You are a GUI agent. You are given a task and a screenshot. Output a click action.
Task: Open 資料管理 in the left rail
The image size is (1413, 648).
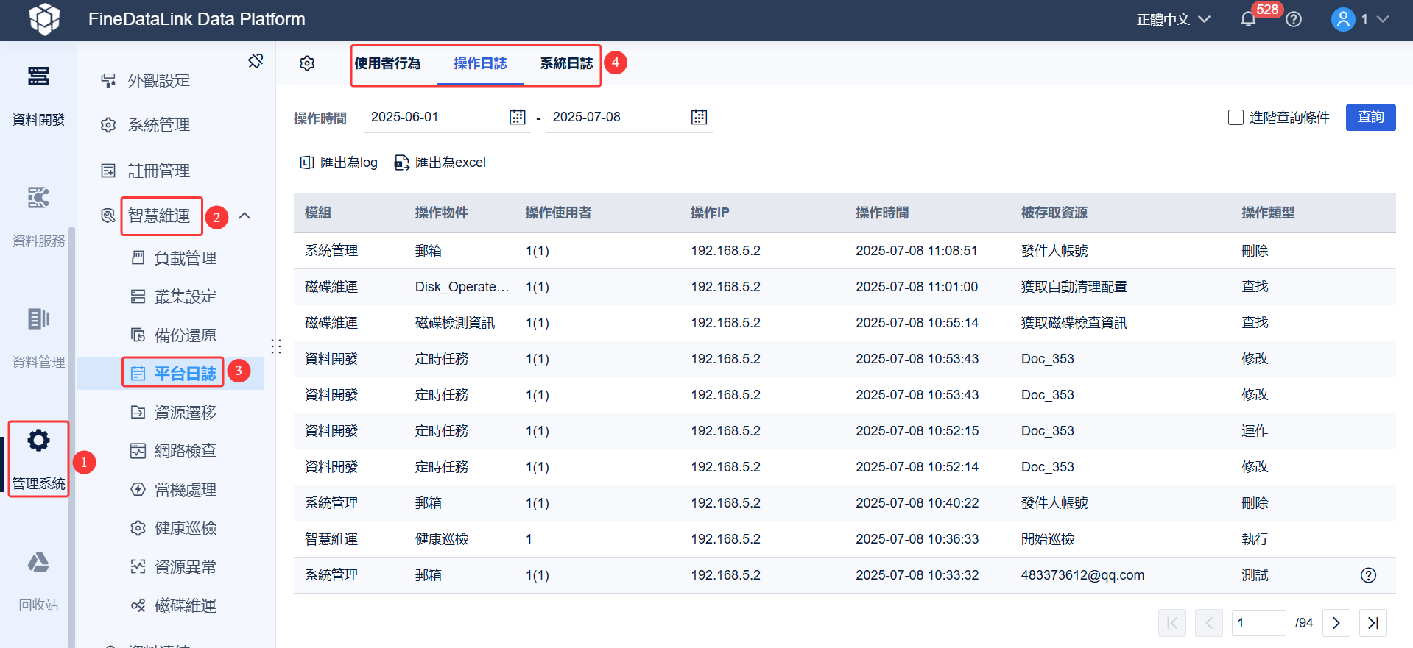point(38,338)
